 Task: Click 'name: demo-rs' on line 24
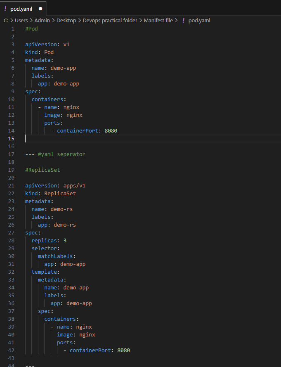point(52,209)
